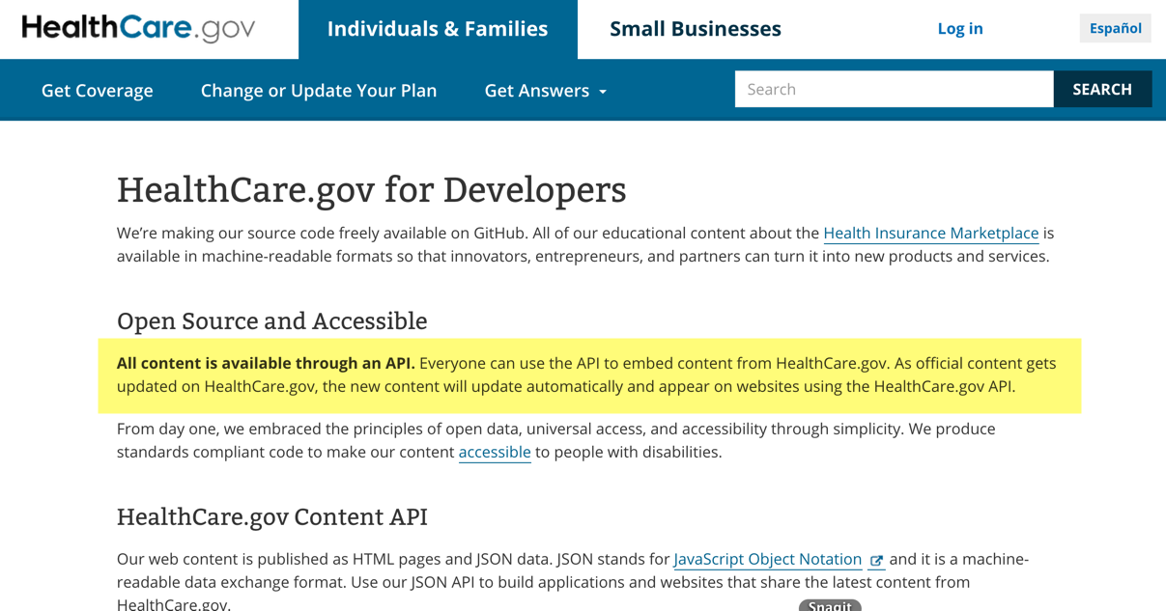Open the Small Businesses tab
The image size is (1166, 611).
point(695,29)
